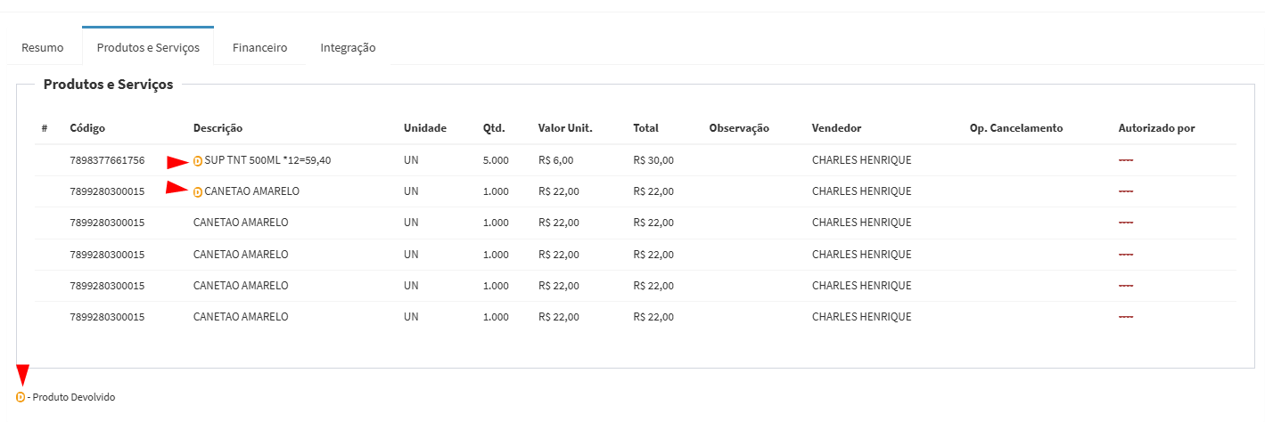Open the Resumo tab
Image resolution: width=1265 pixels, height=422 pixels.
click(x=43, y=48)
